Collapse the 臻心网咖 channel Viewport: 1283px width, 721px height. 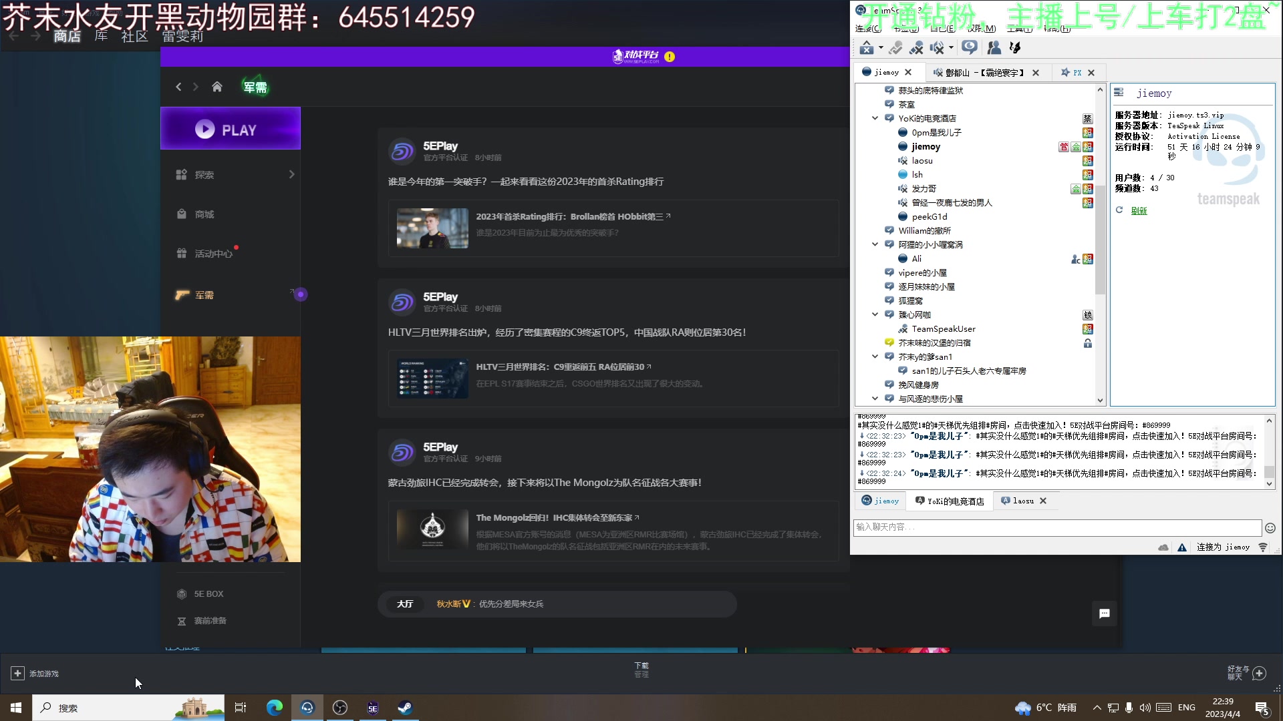pos(875,314)
